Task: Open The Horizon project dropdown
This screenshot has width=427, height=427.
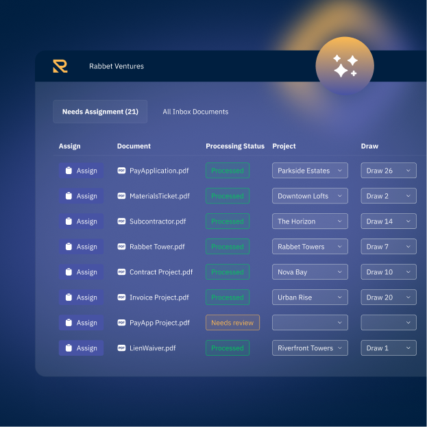Action: pos(310,221)
